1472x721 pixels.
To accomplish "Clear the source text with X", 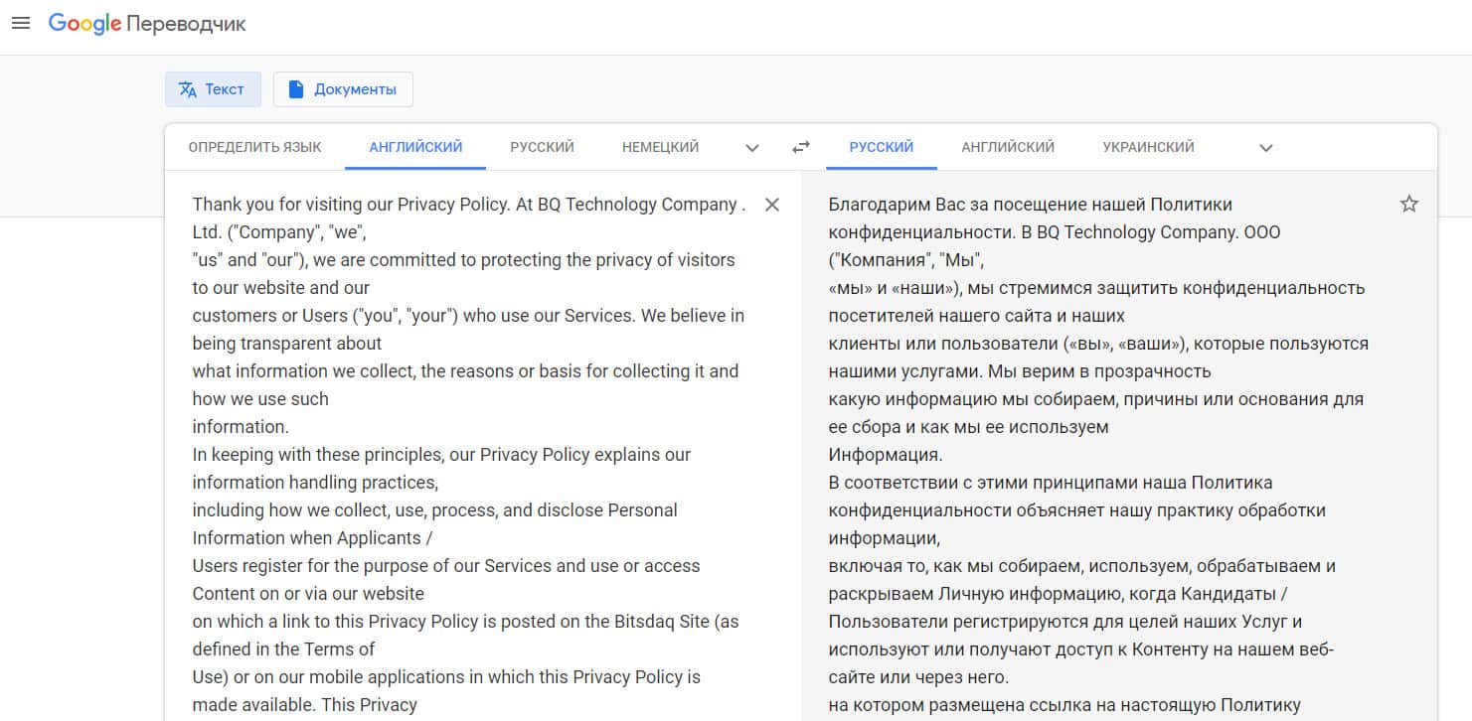I will (772, 205).
